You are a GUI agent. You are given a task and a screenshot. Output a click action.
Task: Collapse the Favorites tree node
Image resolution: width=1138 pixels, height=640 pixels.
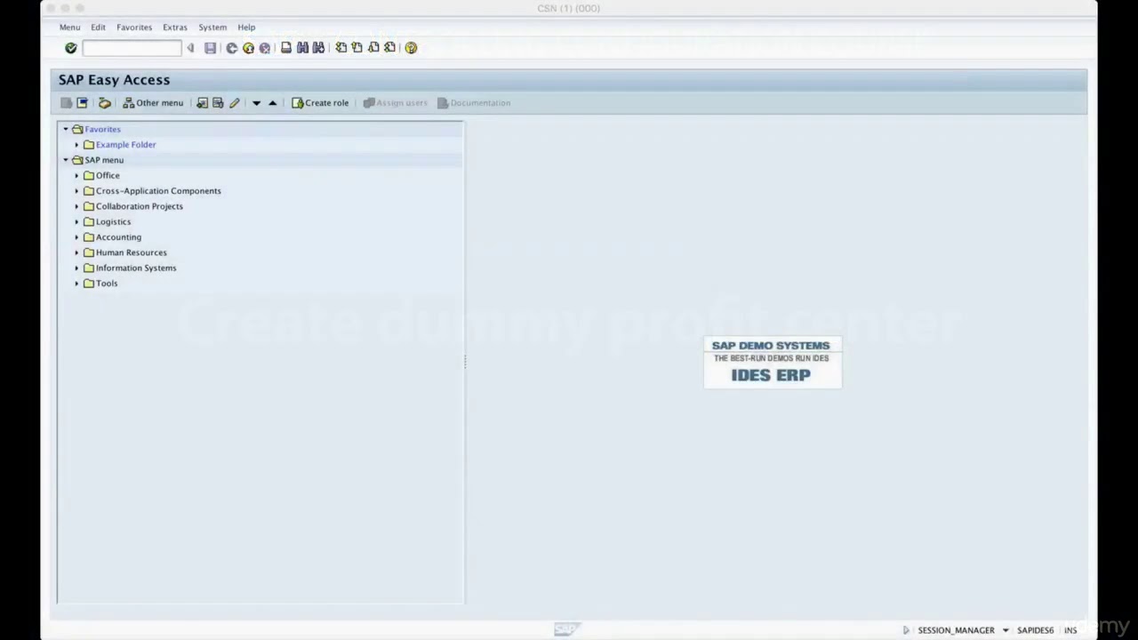point(66,130)
